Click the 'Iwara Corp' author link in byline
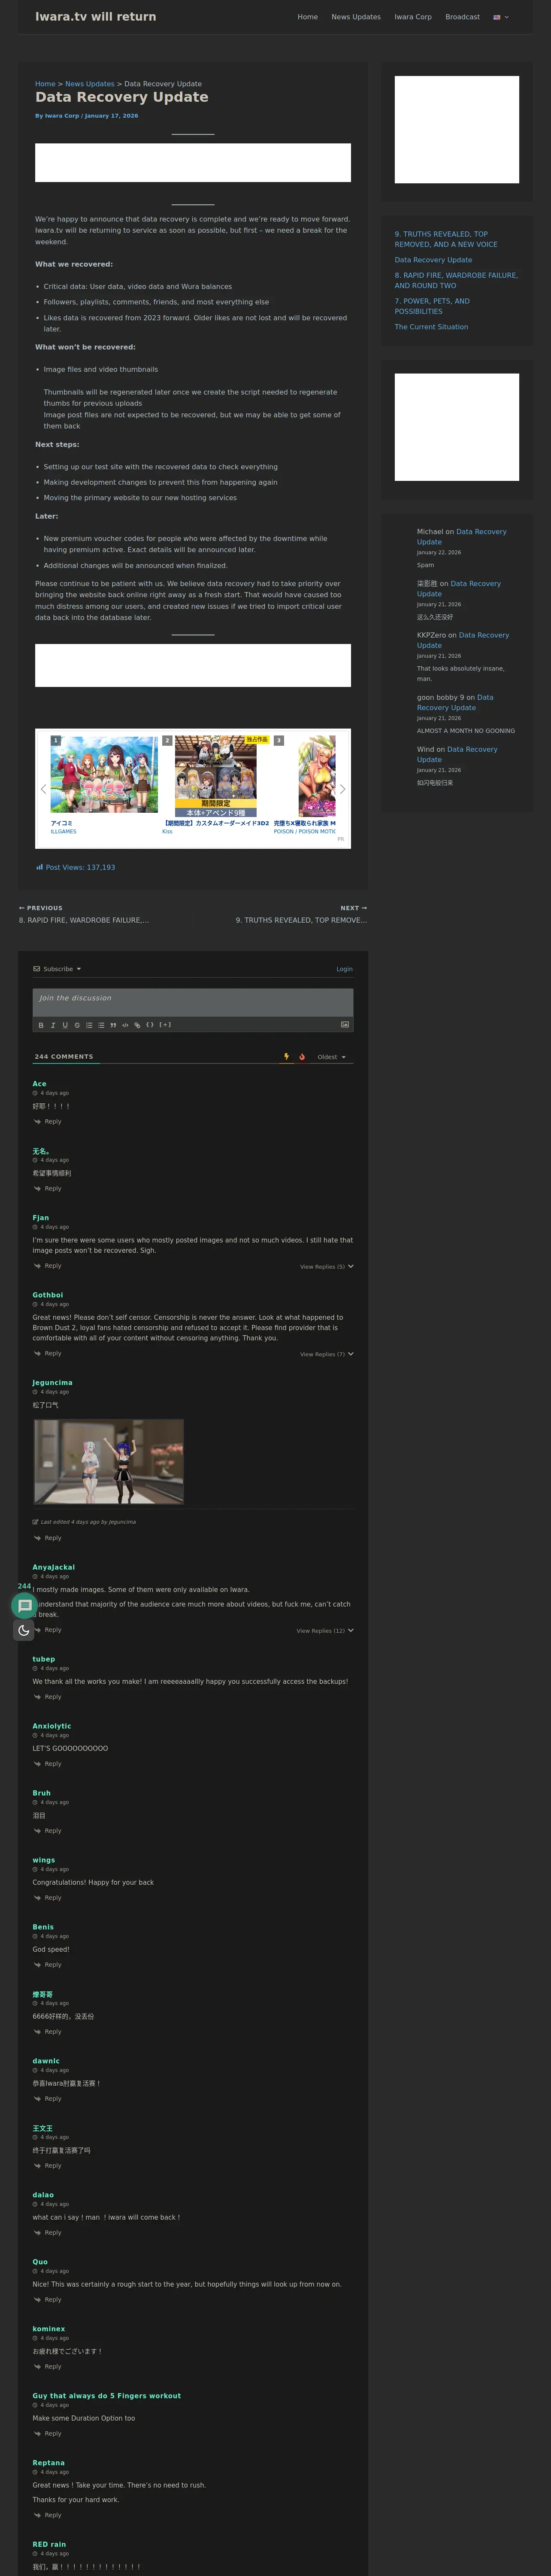551x2576 pixels. [x=62, y=116]
